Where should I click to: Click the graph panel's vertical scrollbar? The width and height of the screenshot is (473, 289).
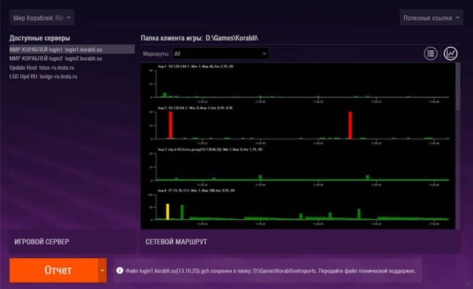coord(457,88)
